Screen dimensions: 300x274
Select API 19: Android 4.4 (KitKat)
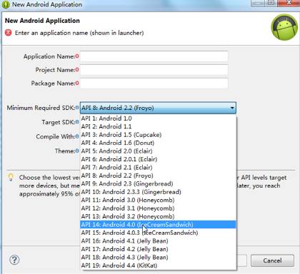point(158,265)
